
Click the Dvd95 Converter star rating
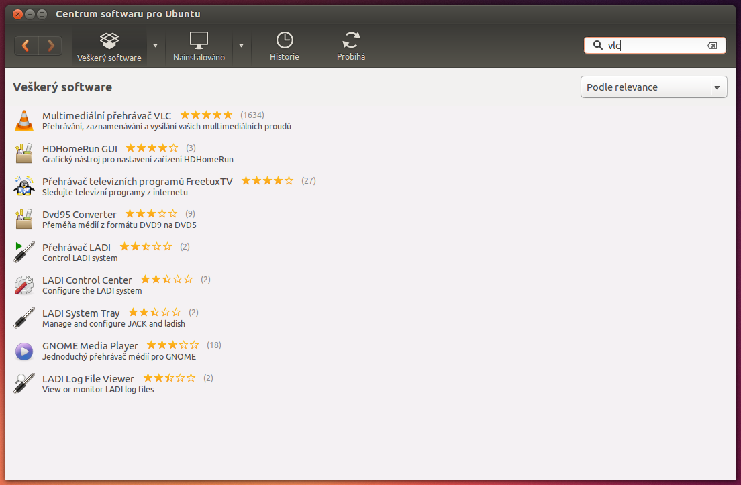click(151, 214)
